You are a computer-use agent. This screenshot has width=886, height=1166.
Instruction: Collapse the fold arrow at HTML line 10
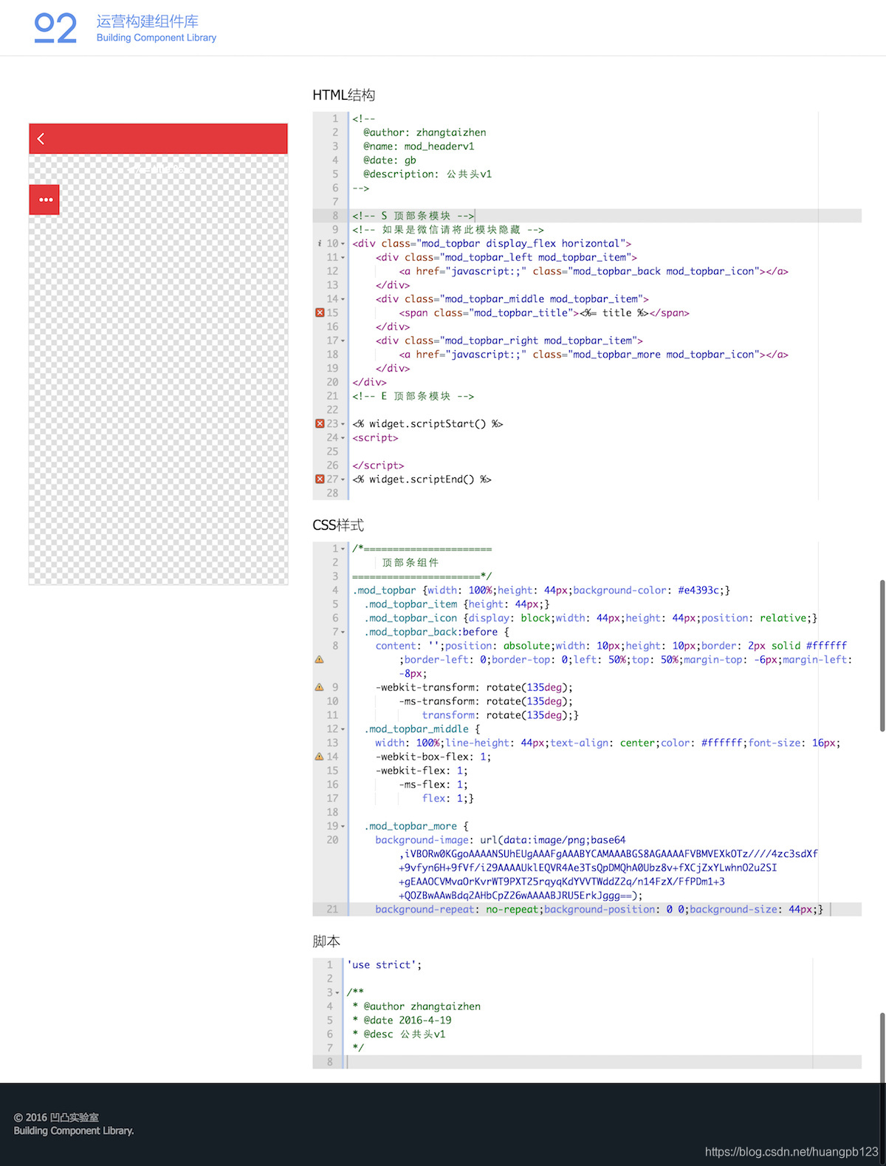tap(343, 244)
